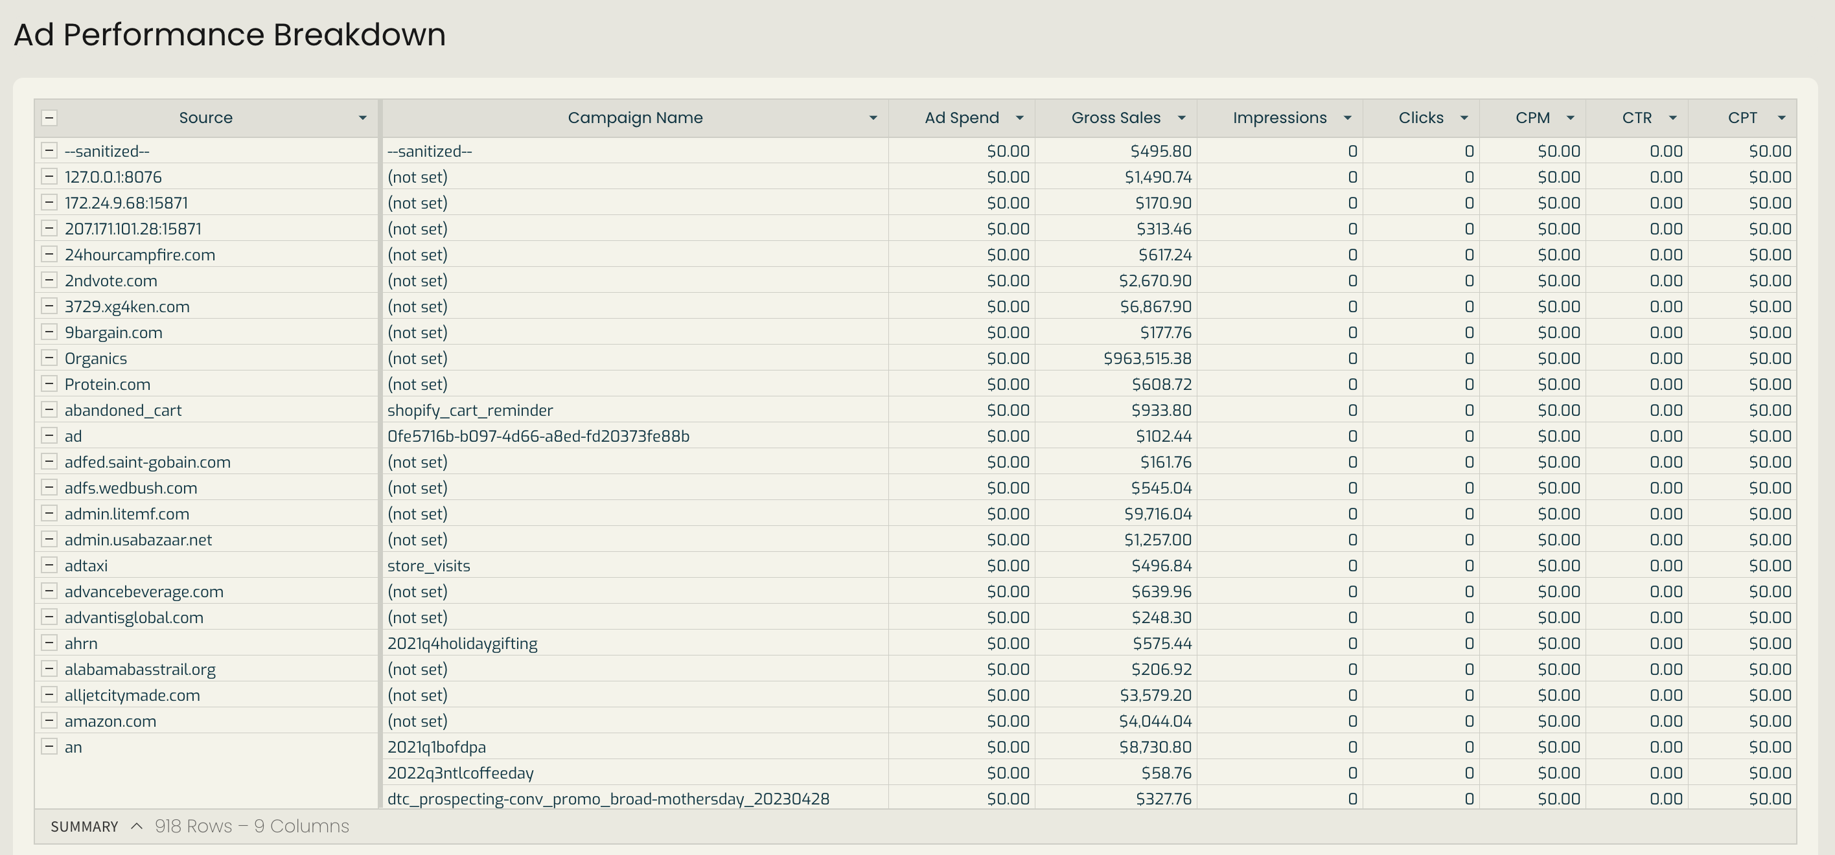Collapse the an source row
The image size is (1835, 855).
(x=49, y=746)
